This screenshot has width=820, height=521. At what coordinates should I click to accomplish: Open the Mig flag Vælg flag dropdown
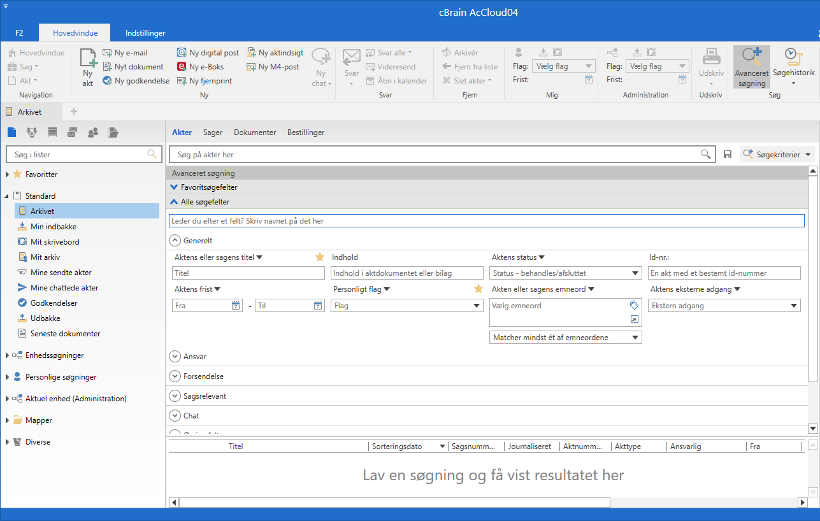(x=564, y=66)
